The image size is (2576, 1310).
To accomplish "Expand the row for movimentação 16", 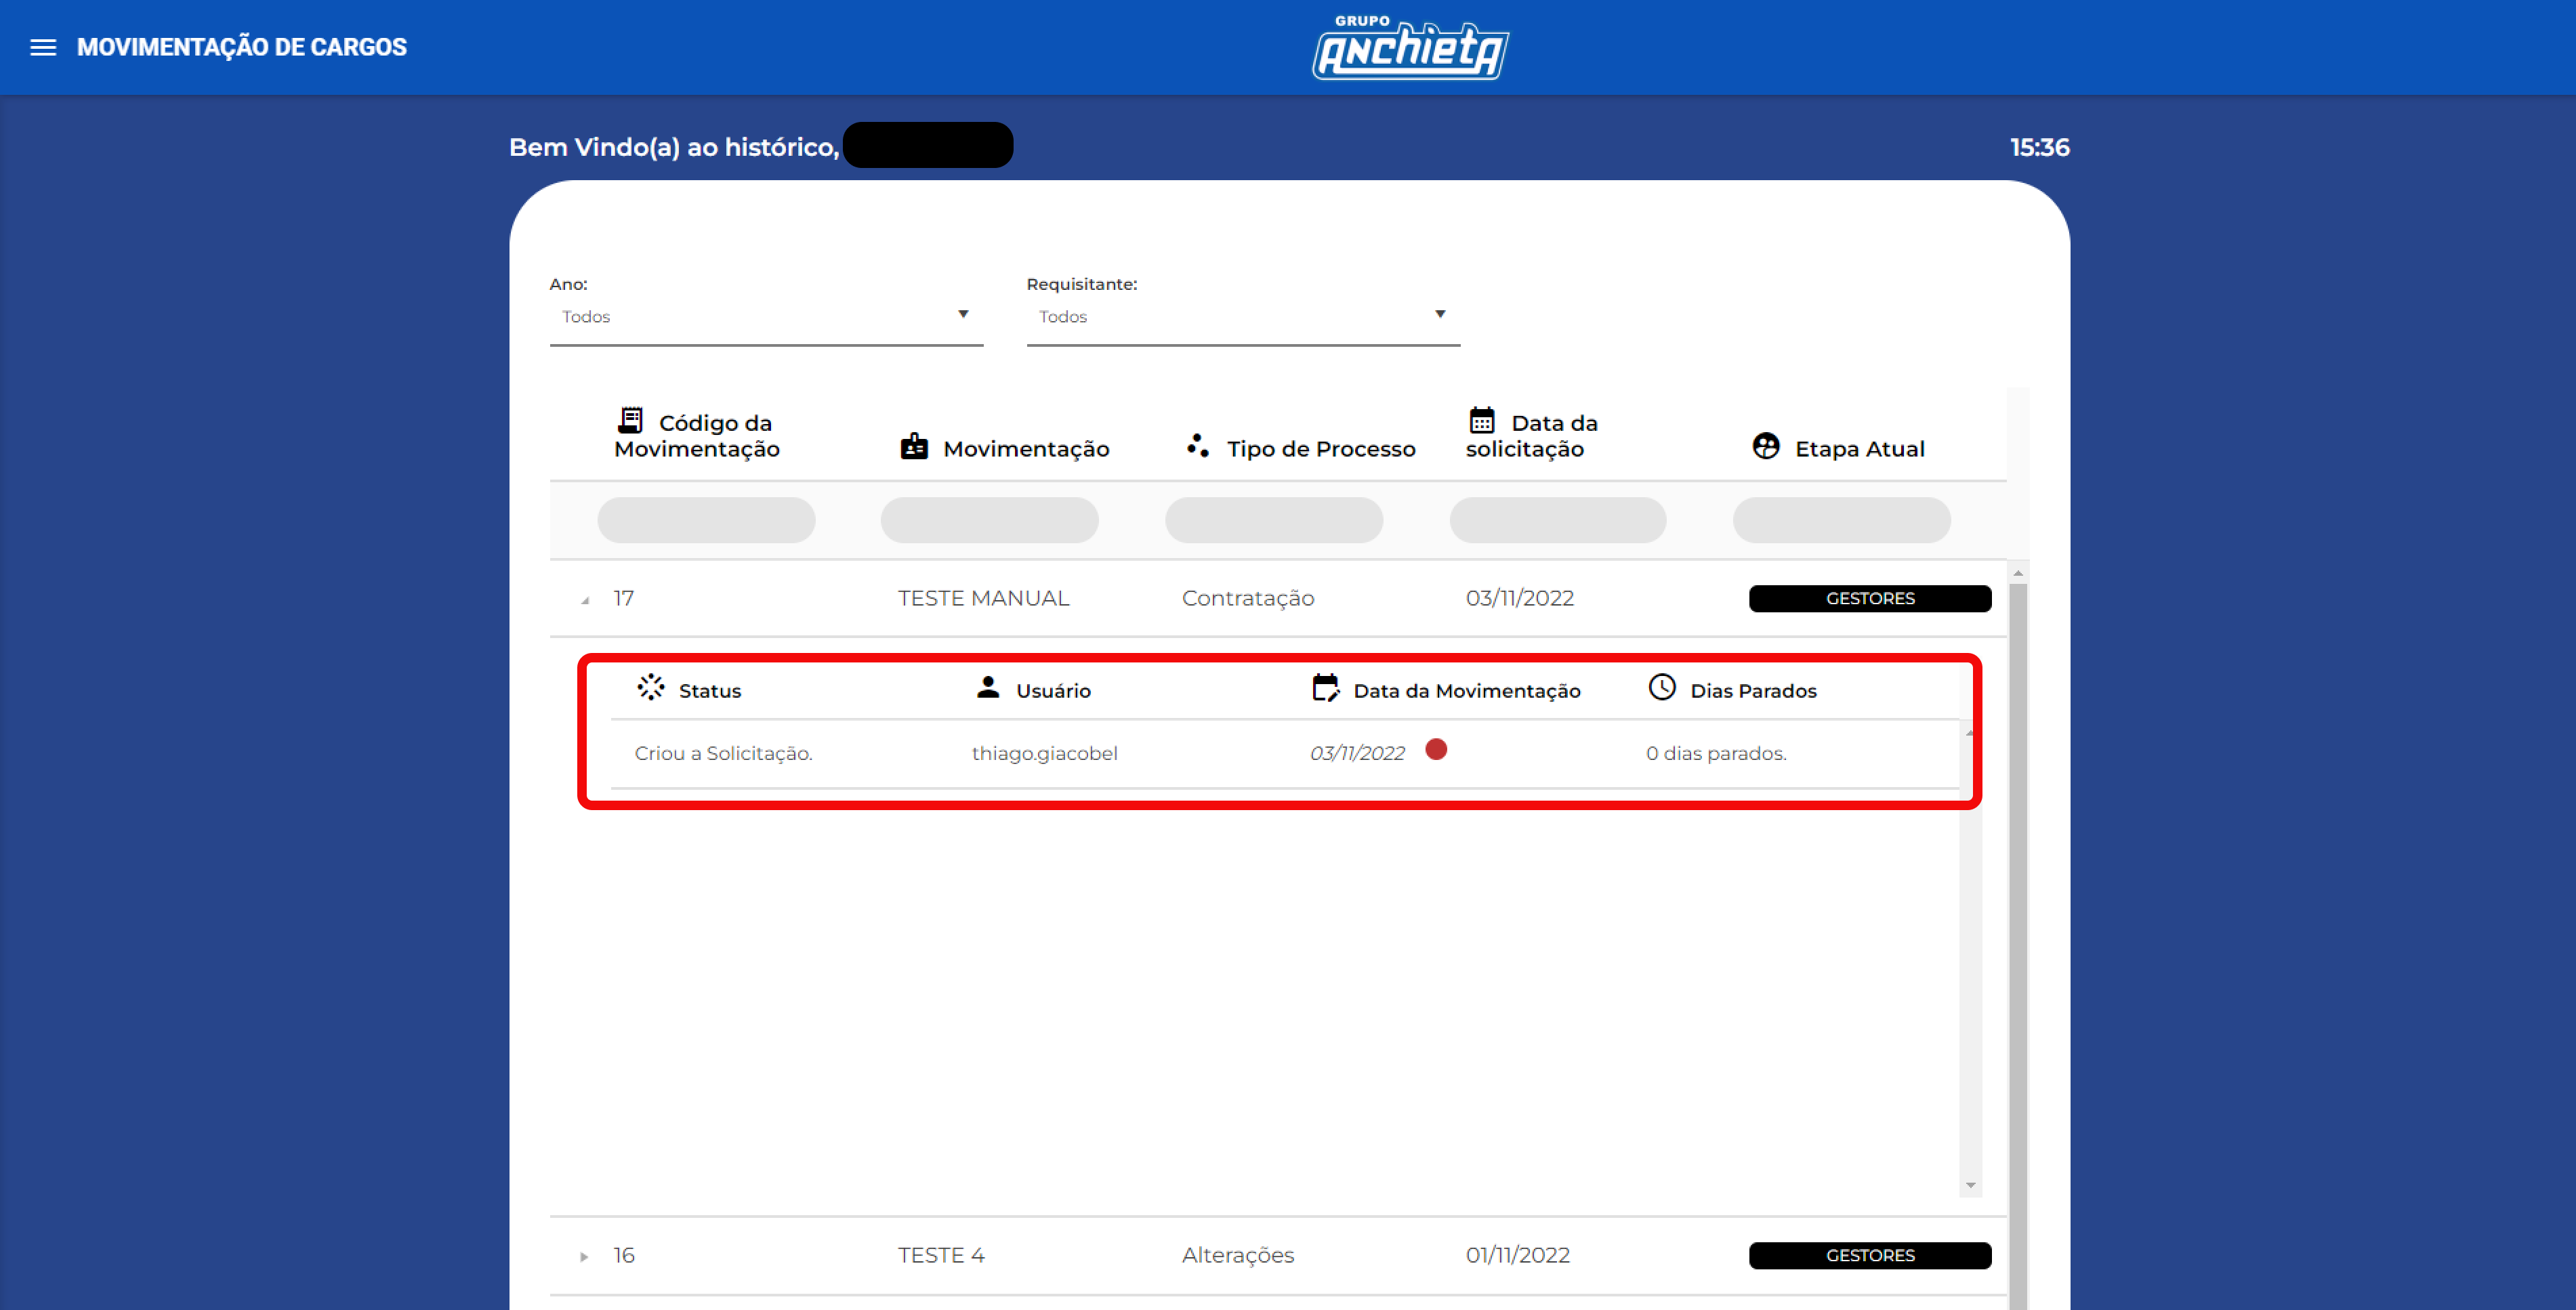I will pyautogui.click(x=584, y=1256).
